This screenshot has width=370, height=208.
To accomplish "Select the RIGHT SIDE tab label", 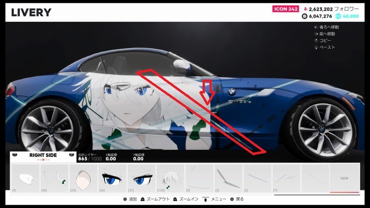I will coord(43,155).
